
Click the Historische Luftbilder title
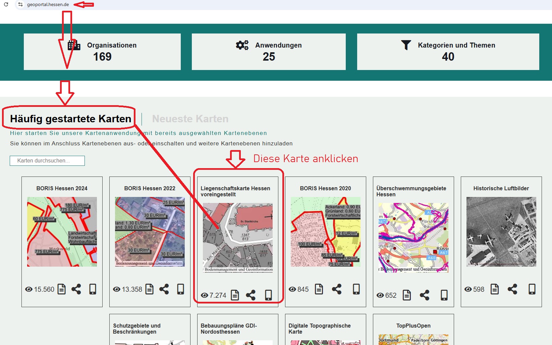pyautogui.click(x=501, y=188)
